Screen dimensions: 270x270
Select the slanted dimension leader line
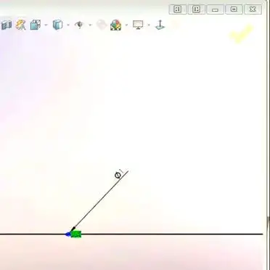point(99,200)
